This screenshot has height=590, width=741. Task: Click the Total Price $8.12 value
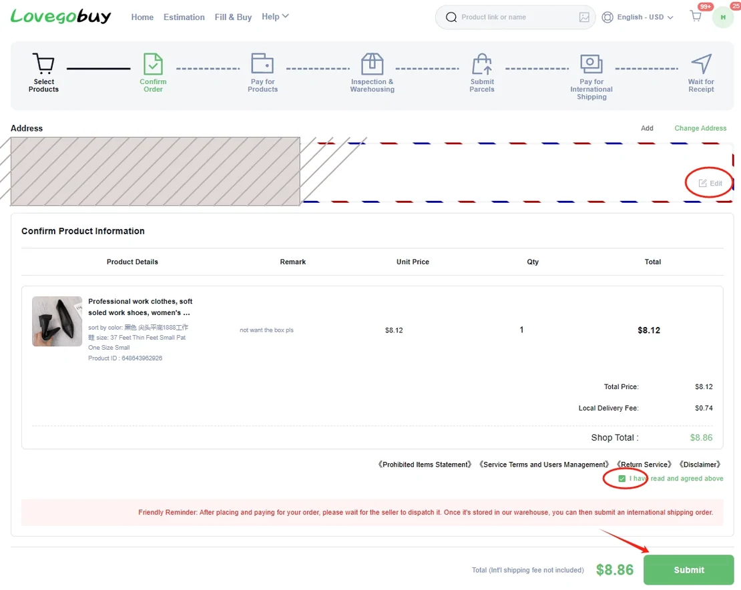pos(704,386)
